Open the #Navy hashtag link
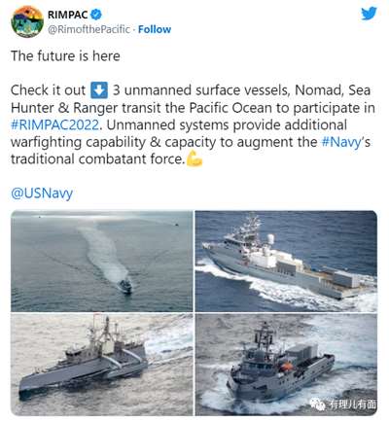 tap(341, 142)
